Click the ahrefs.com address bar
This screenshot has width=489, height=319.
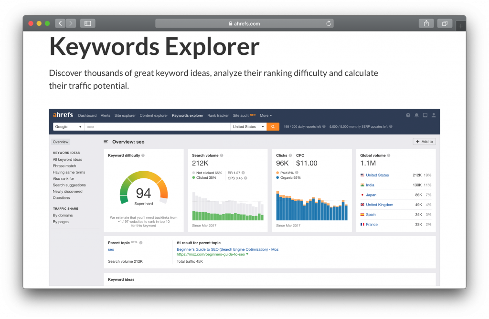click(x=244, y=23)
